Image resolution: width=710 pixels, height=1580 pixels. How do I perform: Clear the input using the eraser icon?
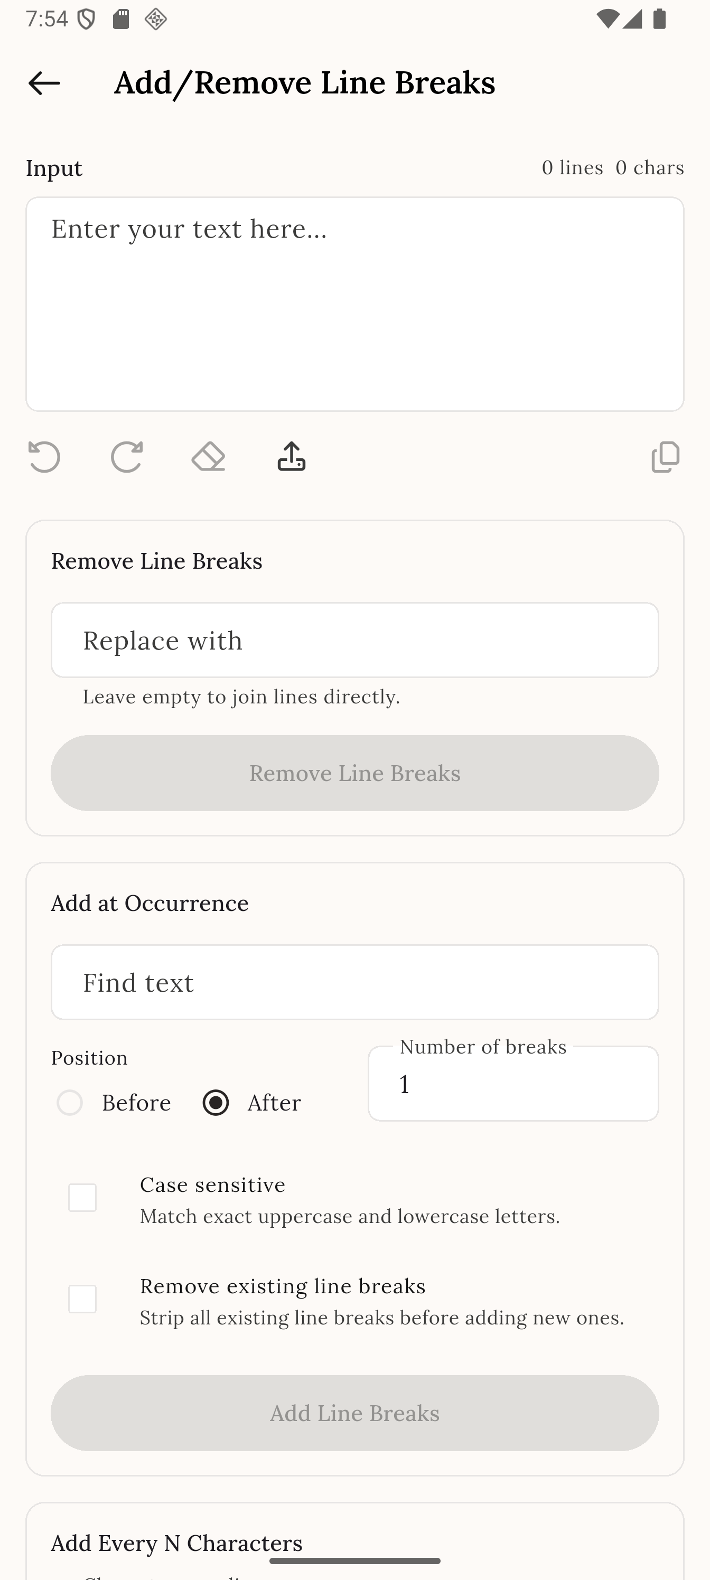[x=208, y=456]
